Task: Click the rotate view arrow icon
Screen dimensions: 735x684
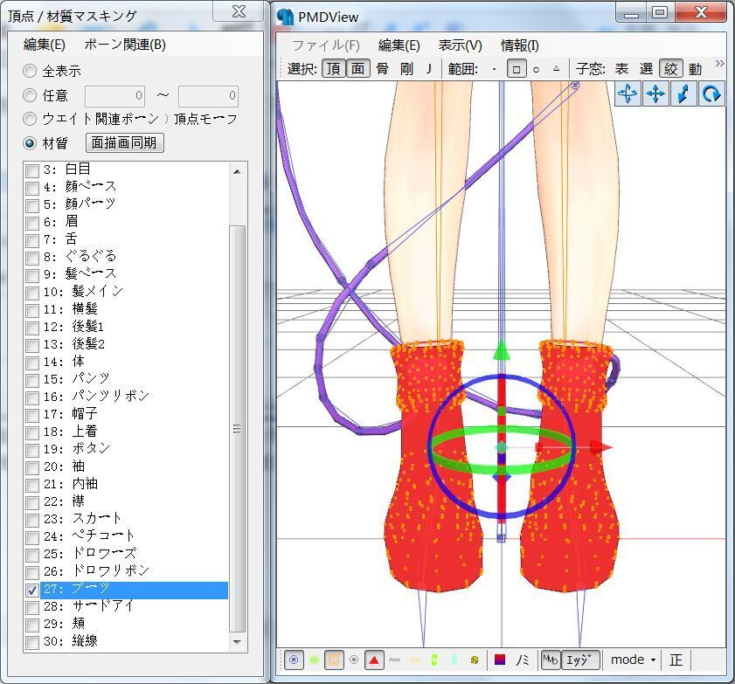Action: (x=711, y=94)
